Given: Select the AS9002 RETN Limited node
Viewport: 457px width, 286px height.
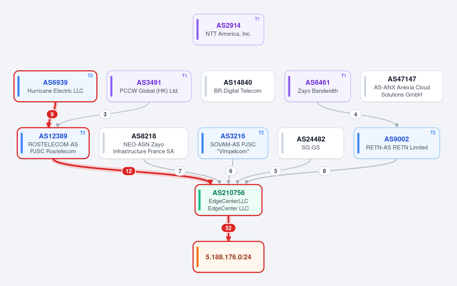Looking at the screenshot, I should (x=397, y=143).
